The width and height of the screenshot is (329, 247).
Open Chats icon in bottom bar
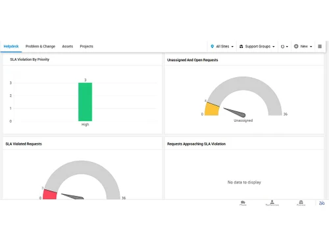tap(243, 203)
